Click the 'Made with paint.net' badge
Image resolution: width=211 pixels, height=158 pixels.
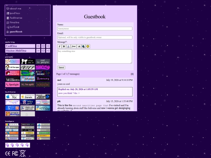tap(28, 108)
